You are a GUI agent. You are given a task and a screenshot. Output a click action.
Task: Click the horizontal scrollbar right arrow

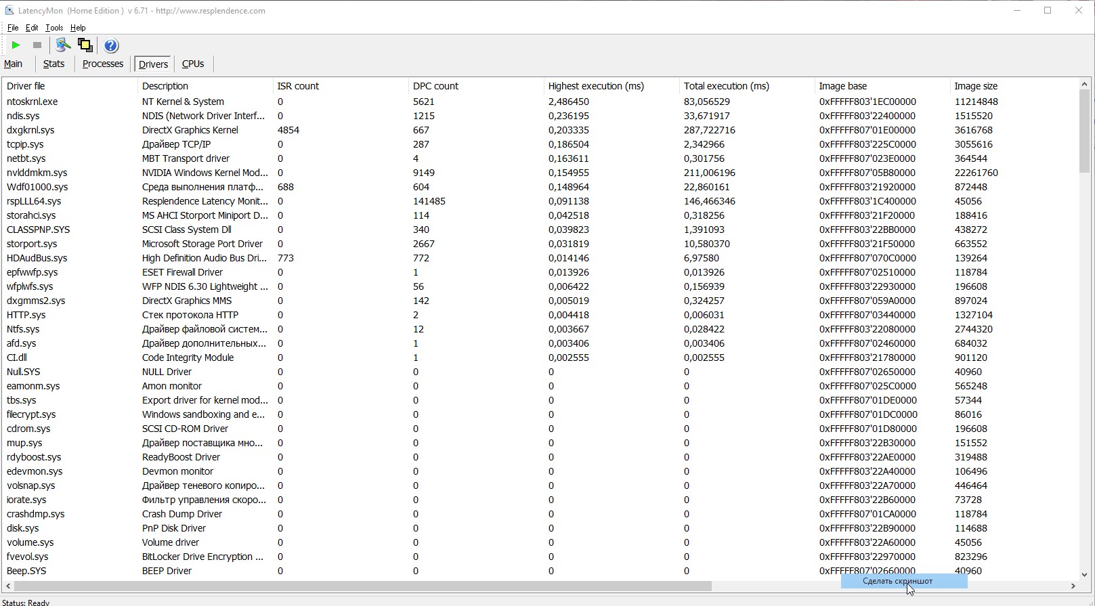click(1073, 586)
